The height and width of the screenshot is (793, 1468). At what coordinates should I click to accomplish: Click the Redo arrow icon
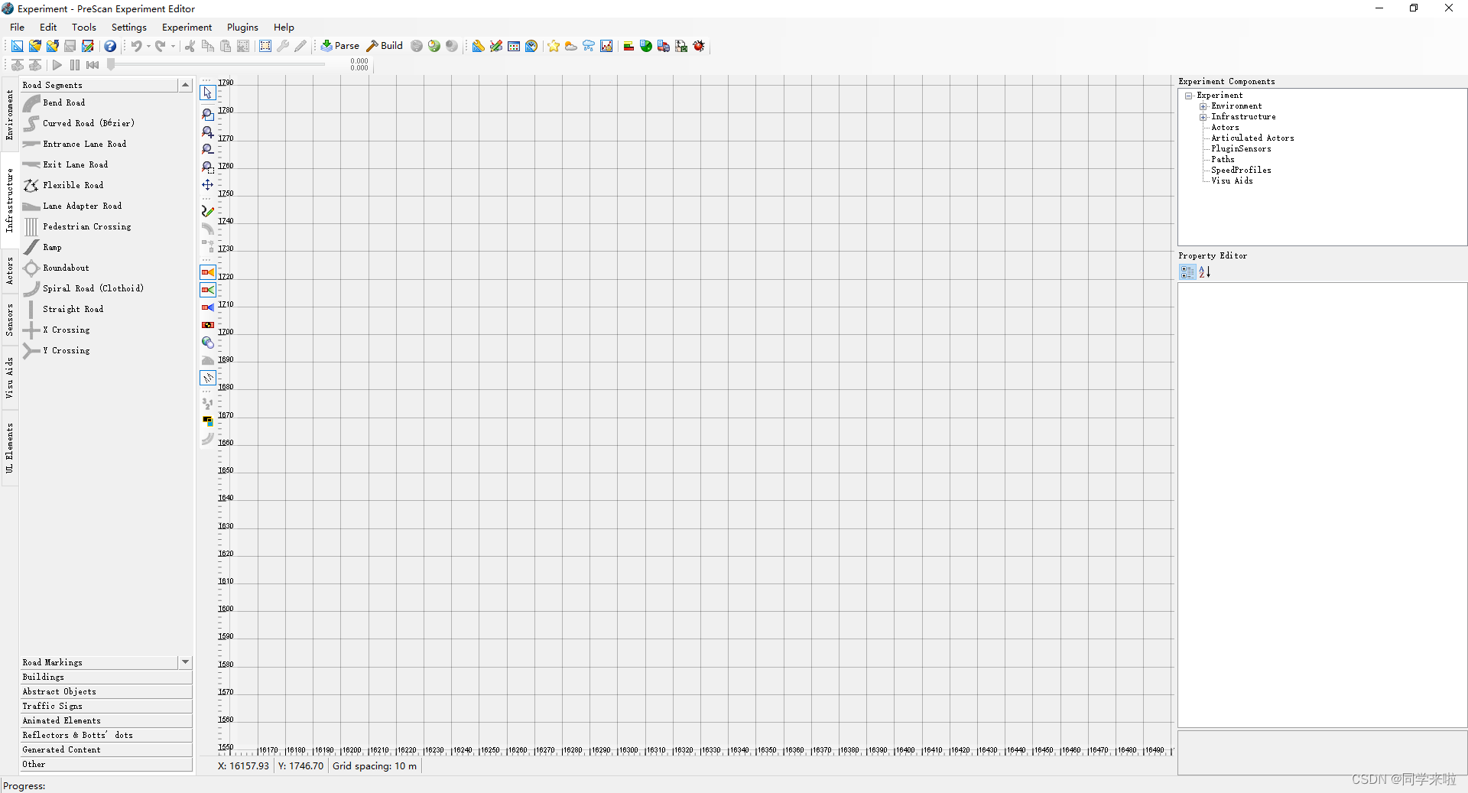click(161, 46)
